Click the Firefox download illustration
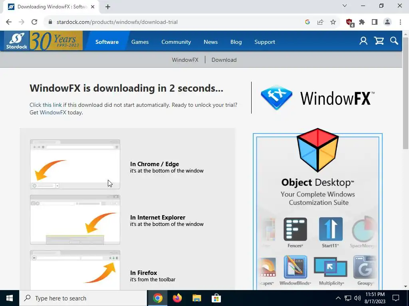This screenshot has width=409, height=306. click(75, 270)
